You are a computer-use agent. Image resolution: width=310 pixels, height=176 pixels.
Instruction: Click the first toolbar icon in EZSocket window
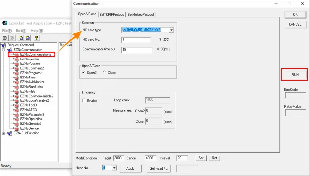pyautogui.click(x=5, y=38)
